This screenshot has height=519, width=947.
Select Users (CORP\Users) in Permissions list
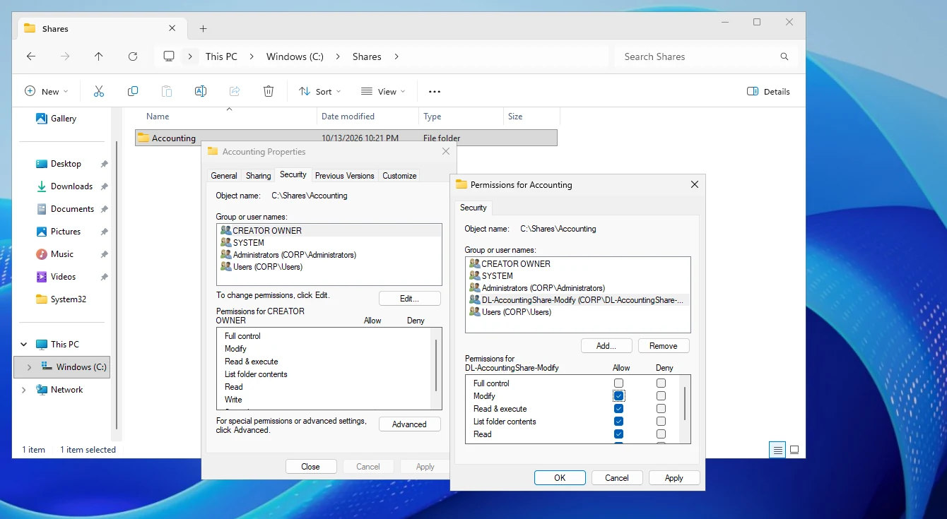click(x=577, y=312)
